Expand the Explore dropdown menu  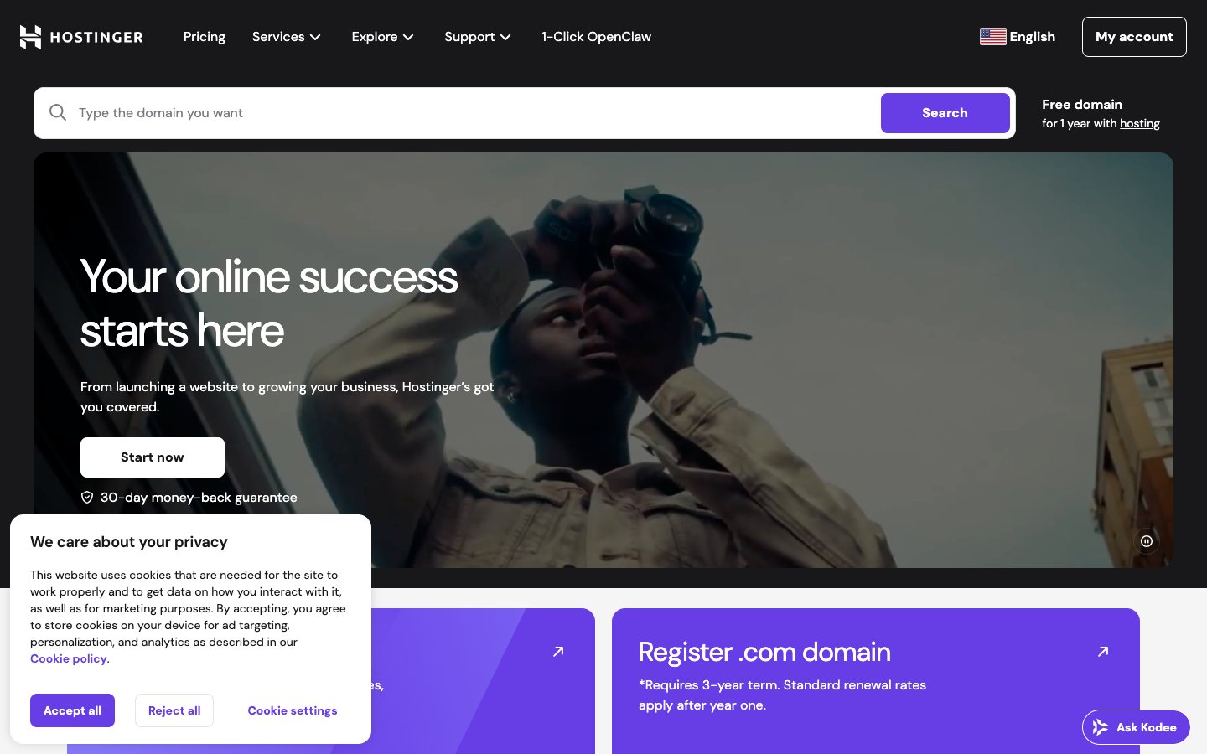click(383, 37)
